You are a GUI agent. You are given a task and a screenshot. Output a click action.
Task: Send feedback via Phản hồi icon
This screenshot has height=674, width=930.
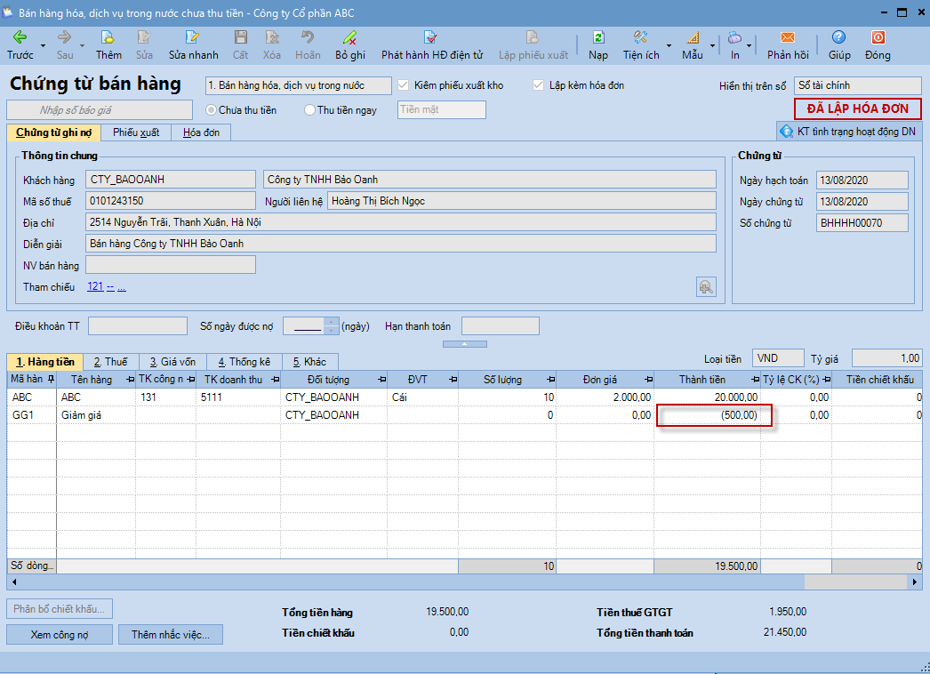[788, 38]
